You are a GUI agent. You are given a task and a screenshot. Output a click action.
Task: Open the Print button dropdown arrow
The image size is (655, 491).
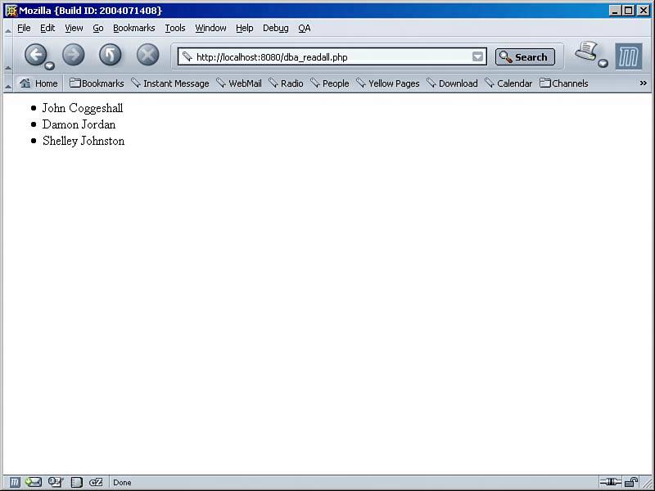(x=603, y=64)
